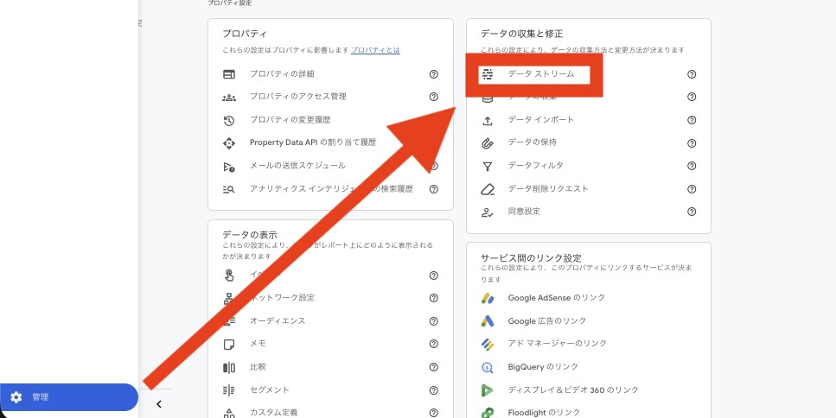Open プロパティの詳細 via its card icon
Viewport: 836px width, 418px height.
click(x=229, y=74)
